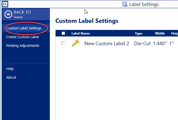Screen dimensions: 178x120
Task: Click the 1" height value in row
Action: click(171, 44)
